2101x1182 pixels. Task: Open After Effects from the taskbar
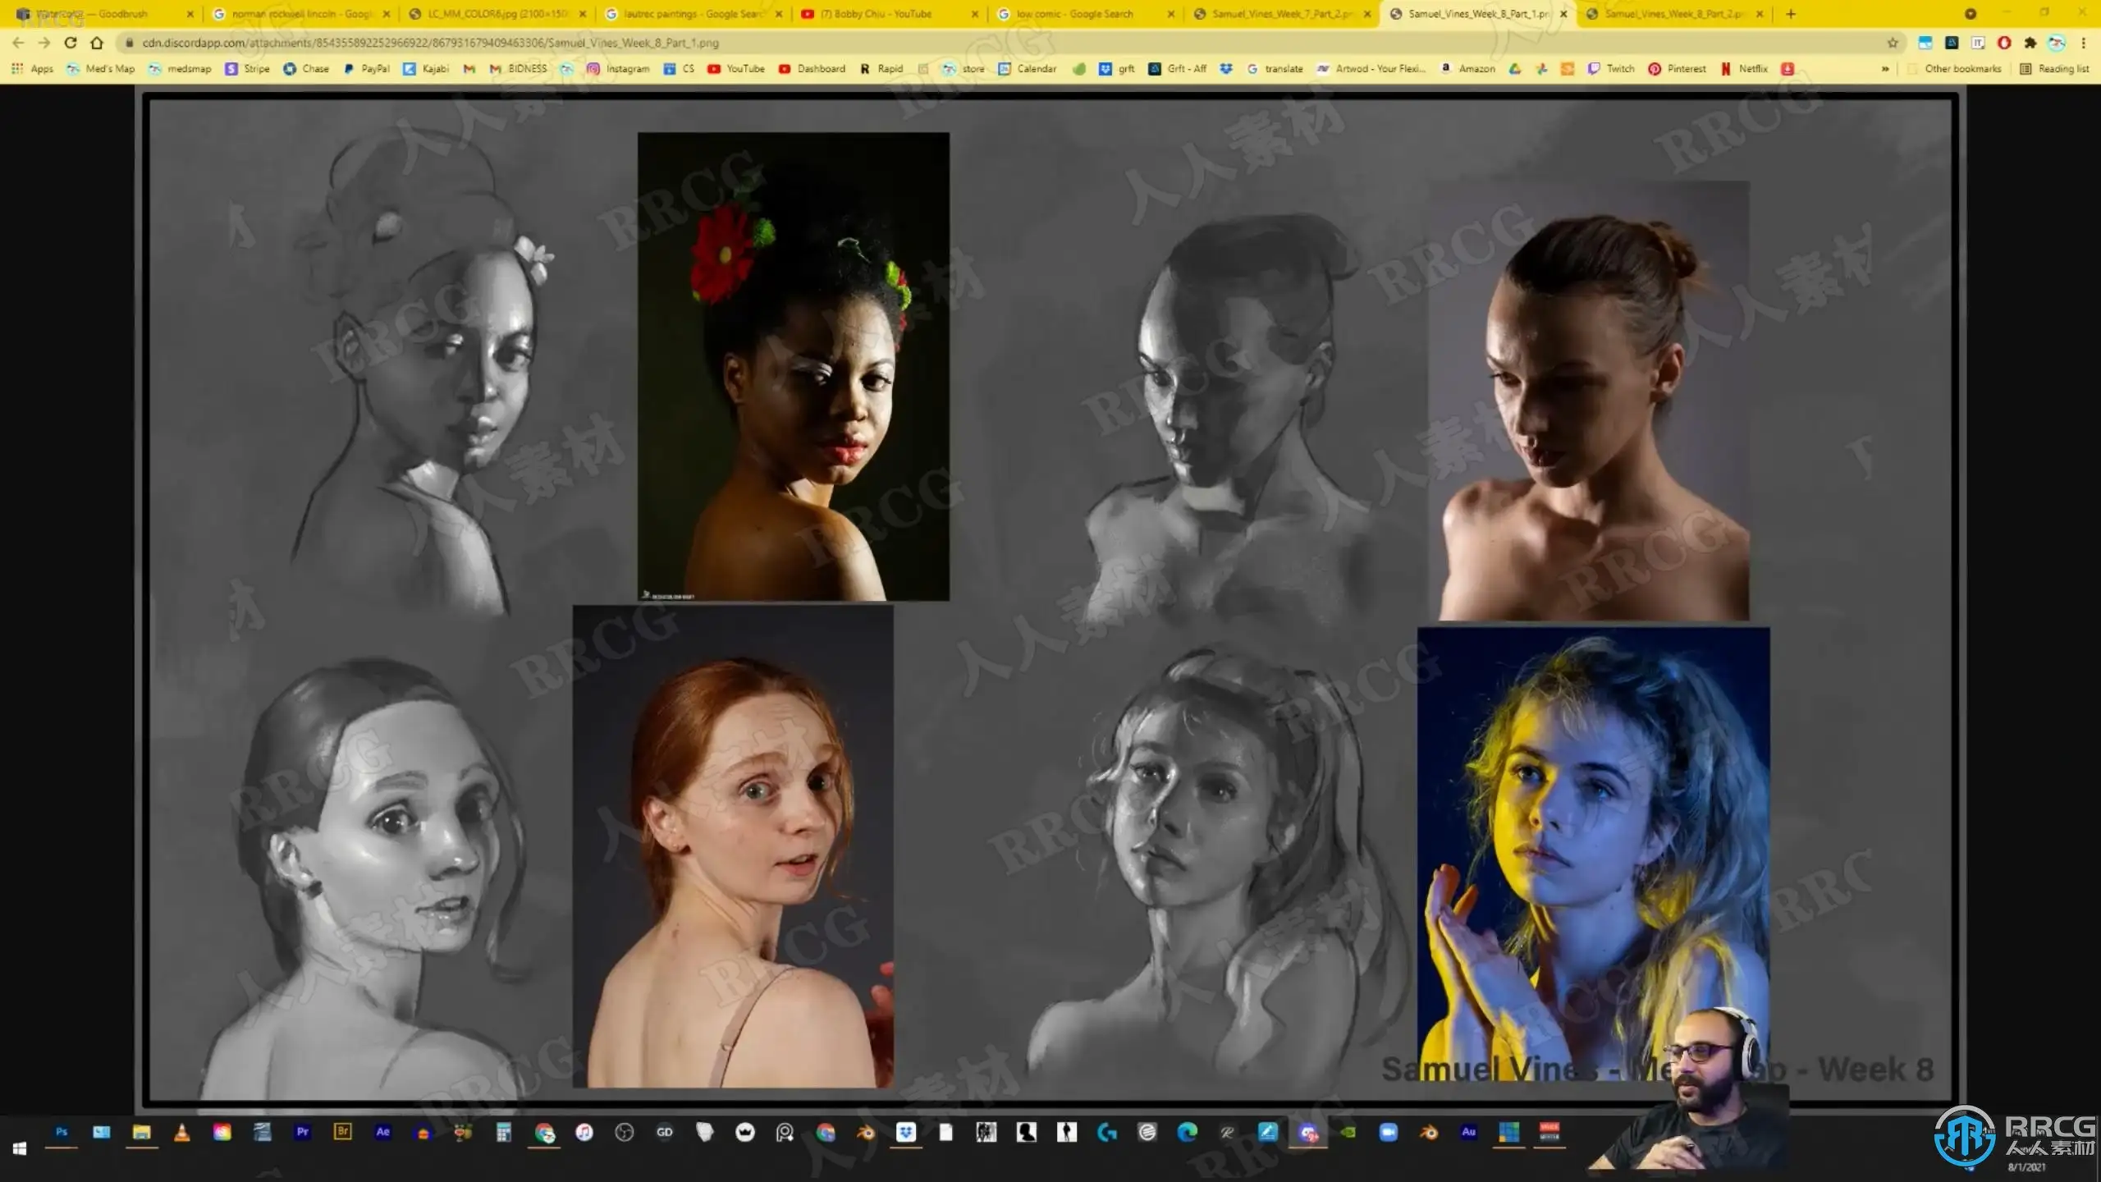pos(382,1132)
